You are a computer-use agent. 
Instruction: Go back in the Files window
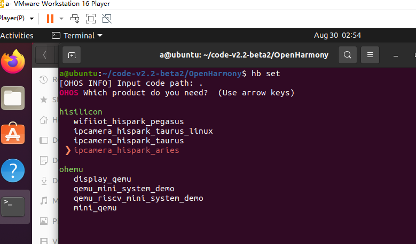(x=45, y=55)
